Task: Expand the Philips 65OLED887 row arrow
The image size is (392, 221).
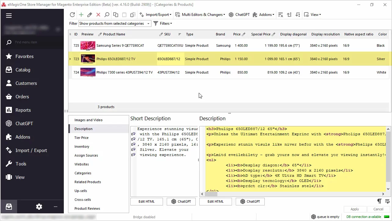Action: [70, 59]
